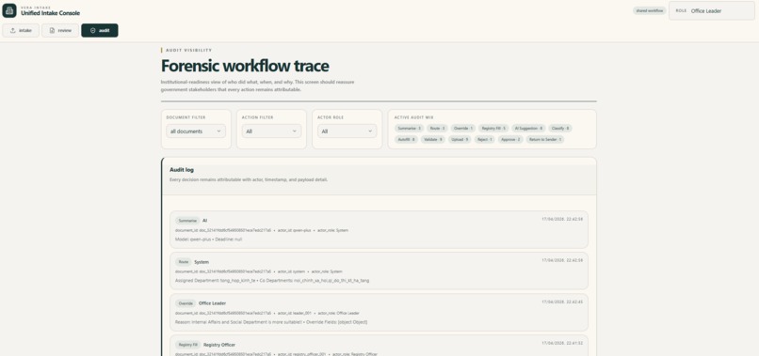Open the Actor Role dropdown
Image resolution: width=759 pixels, height=356 pixels.
click(x=347, y=131)
